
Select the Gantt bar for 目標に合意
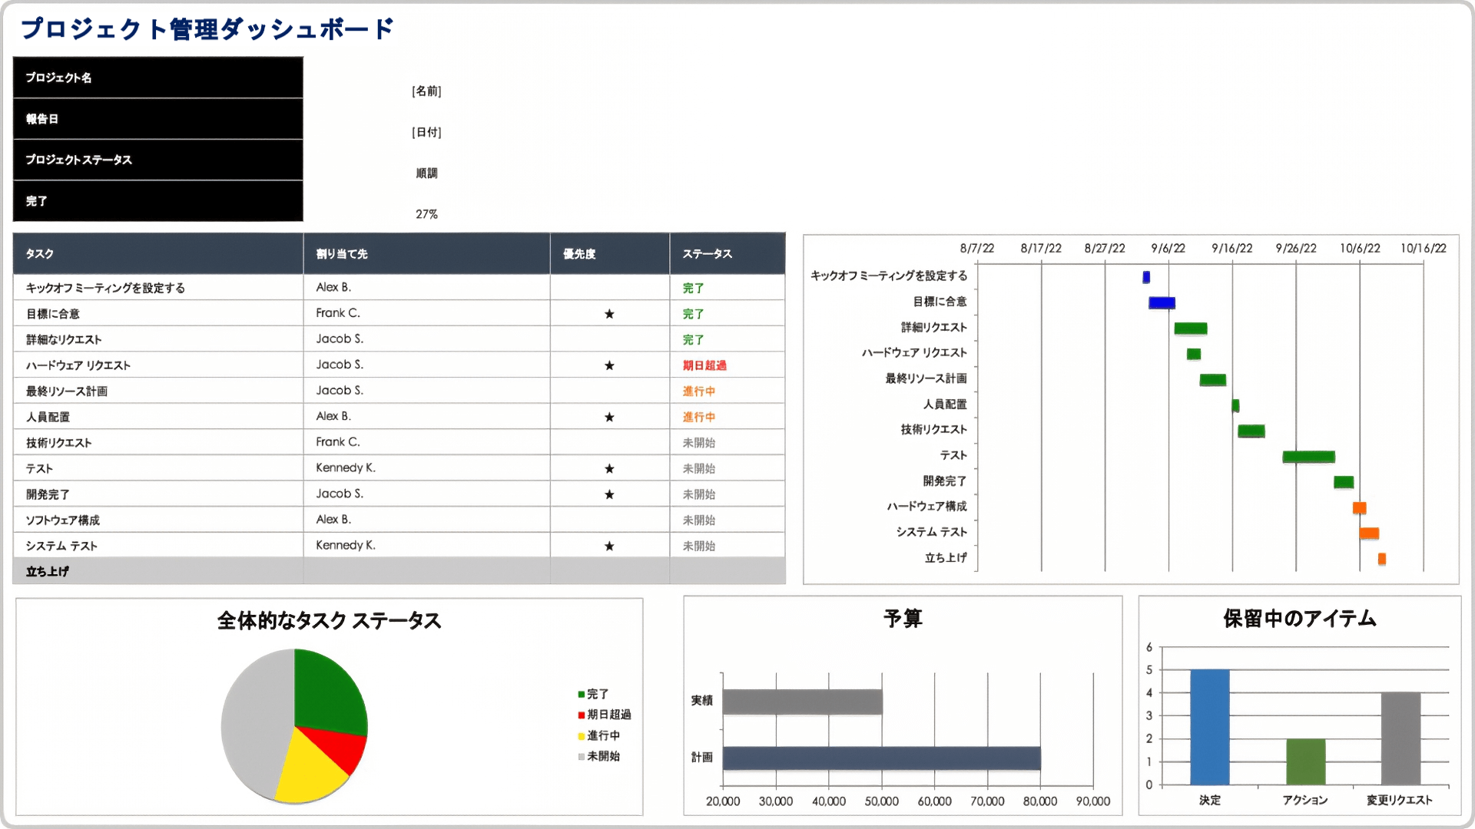(1162, 302)
